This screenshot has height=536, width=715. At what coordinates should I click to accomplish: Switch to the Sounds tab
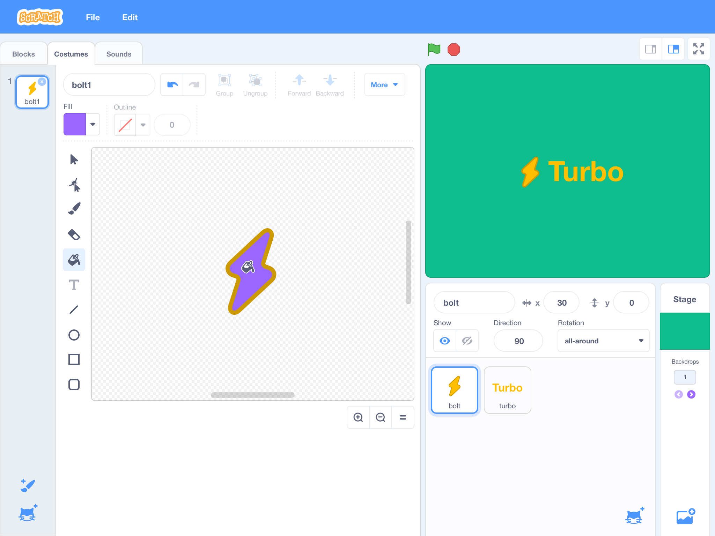[x=119, y=53]
